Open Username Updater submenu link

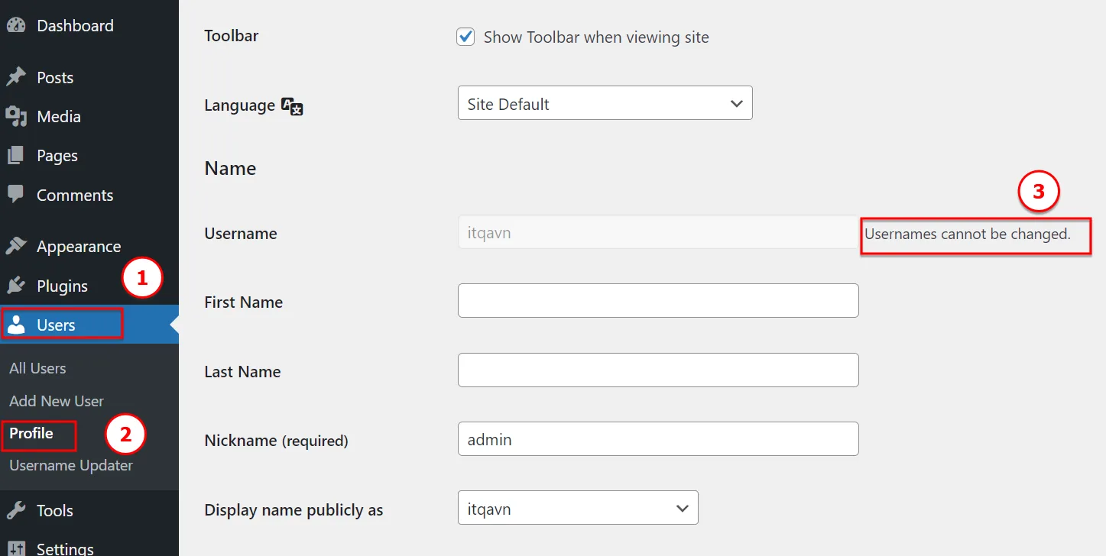click(71, 465)
